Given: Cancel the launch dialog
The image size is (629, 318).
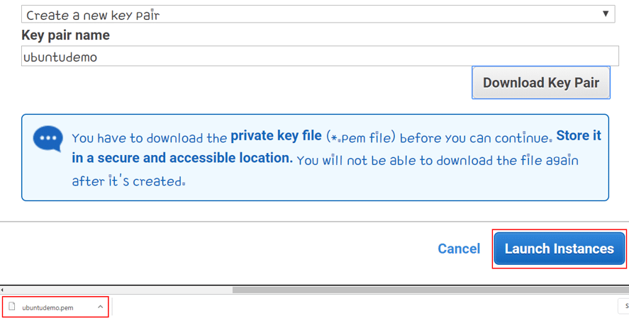Looking at the screenshot, I should pos(459,249).
